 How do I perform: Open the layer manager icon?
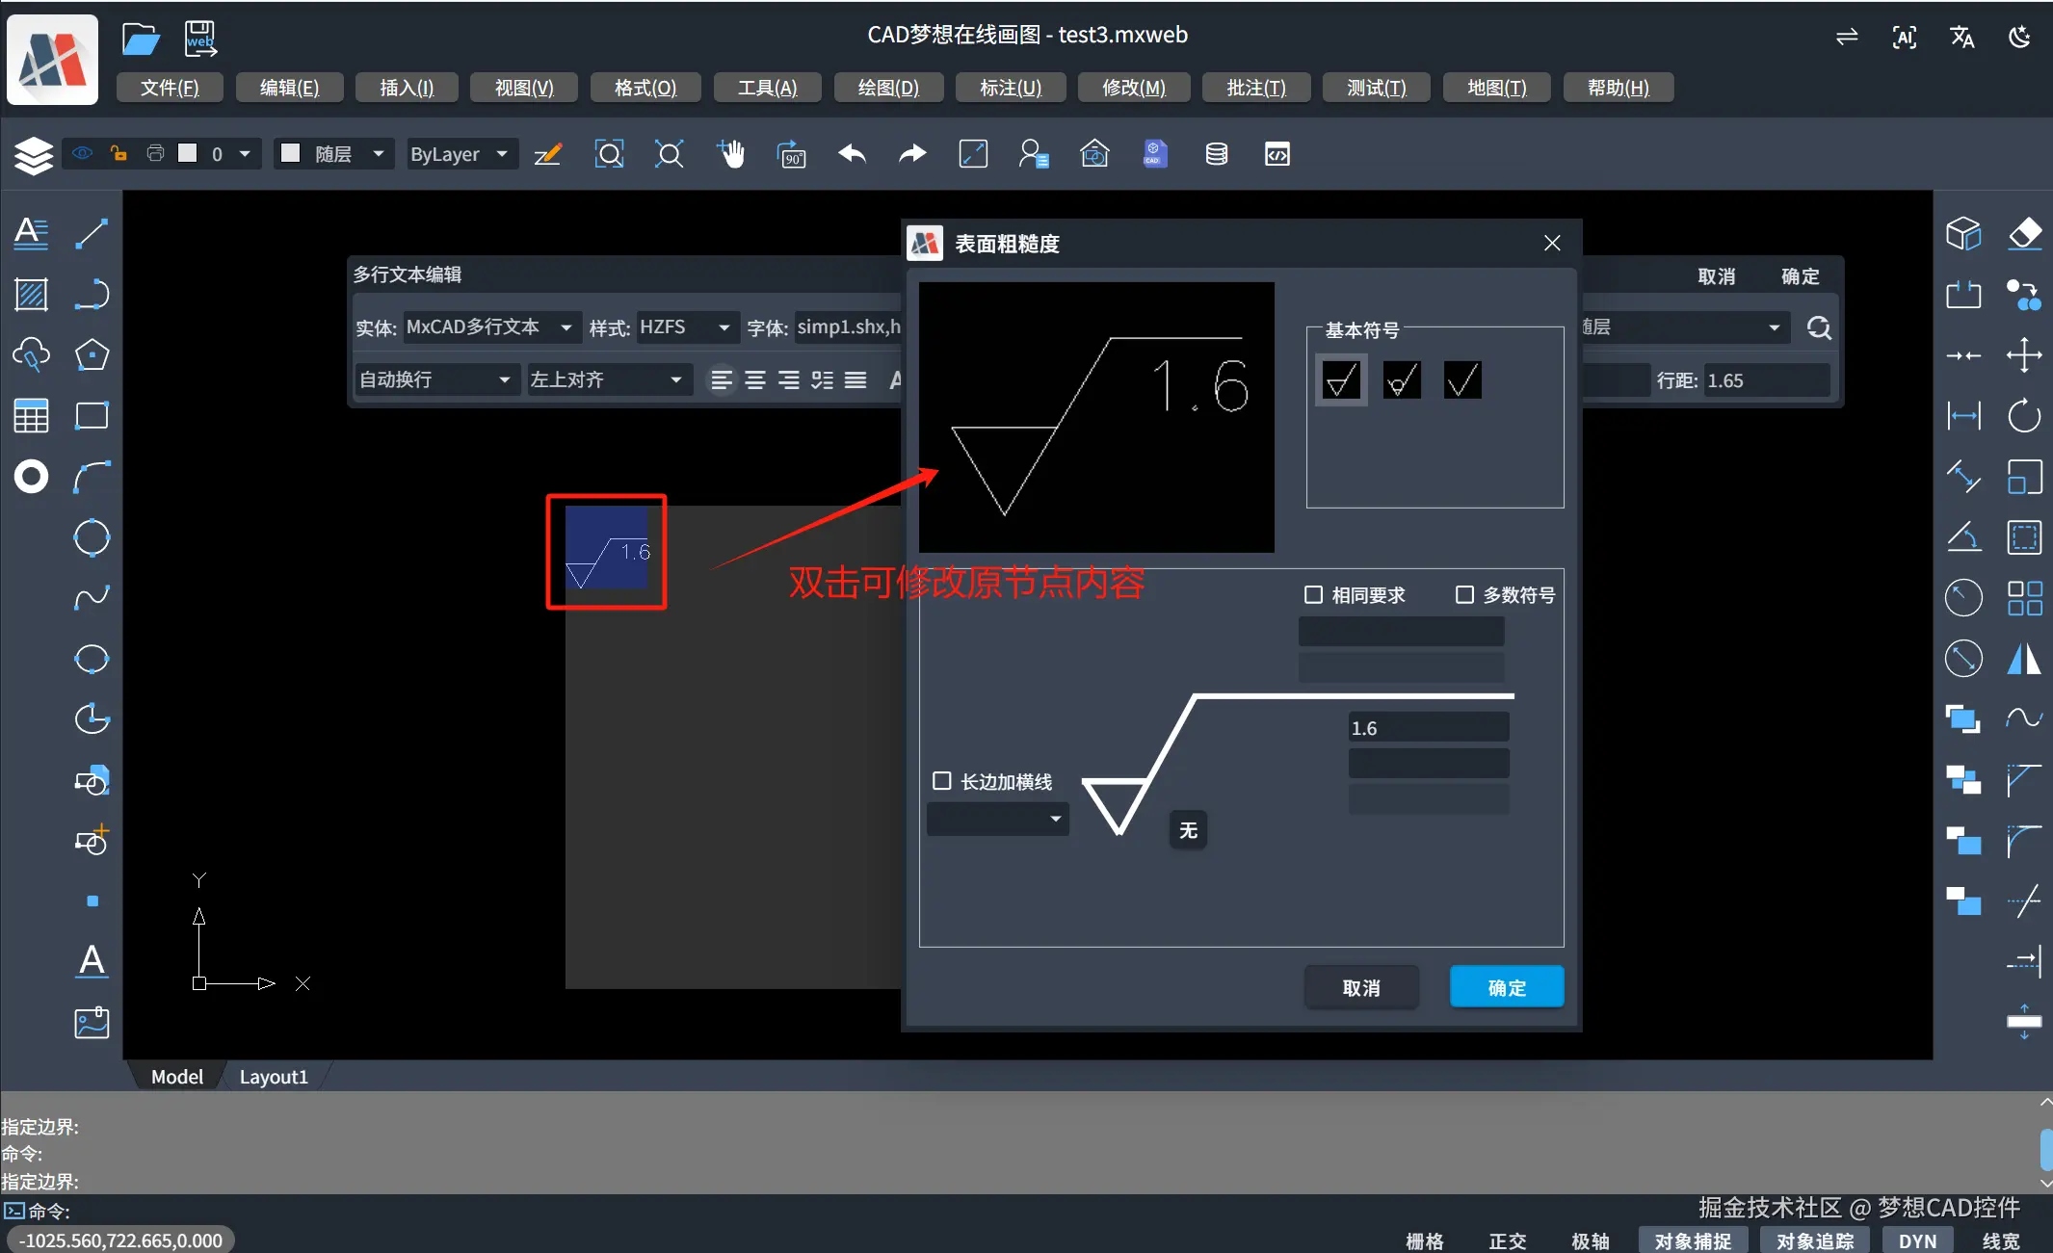pos(34,154)
